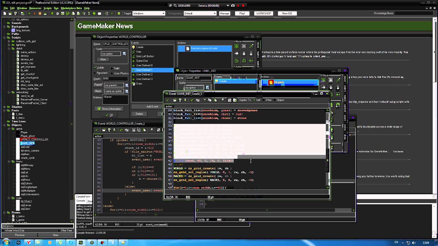This screenshot has height=246, width=438.
Task: Toggle the Uses Physics checkbox
Action: point(112,73)
